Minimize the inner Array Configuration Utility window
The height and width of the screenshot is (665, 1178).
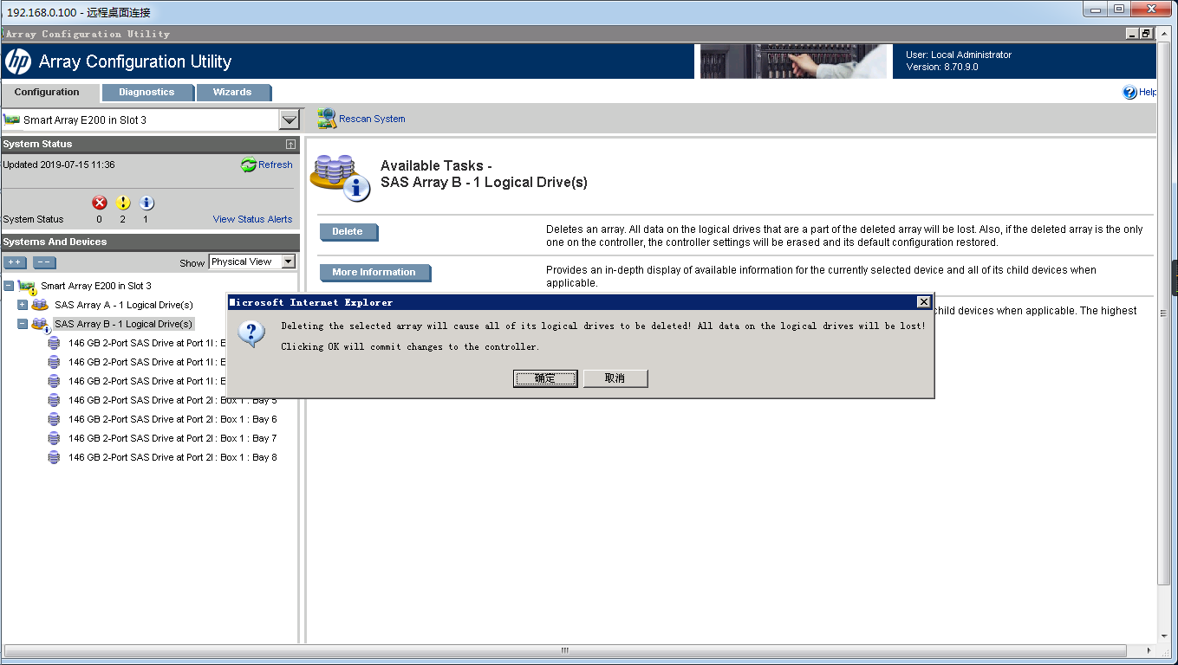1132,34
